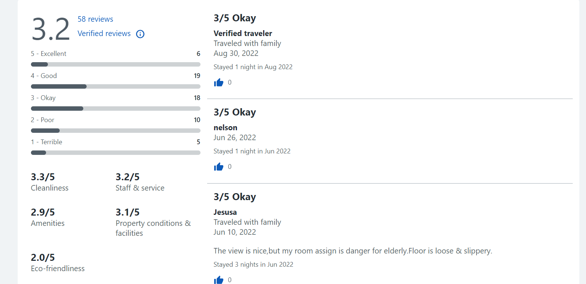Click the Cleanliness 3.3/5 score
This screenshot has width=586, height=284.
43,177
